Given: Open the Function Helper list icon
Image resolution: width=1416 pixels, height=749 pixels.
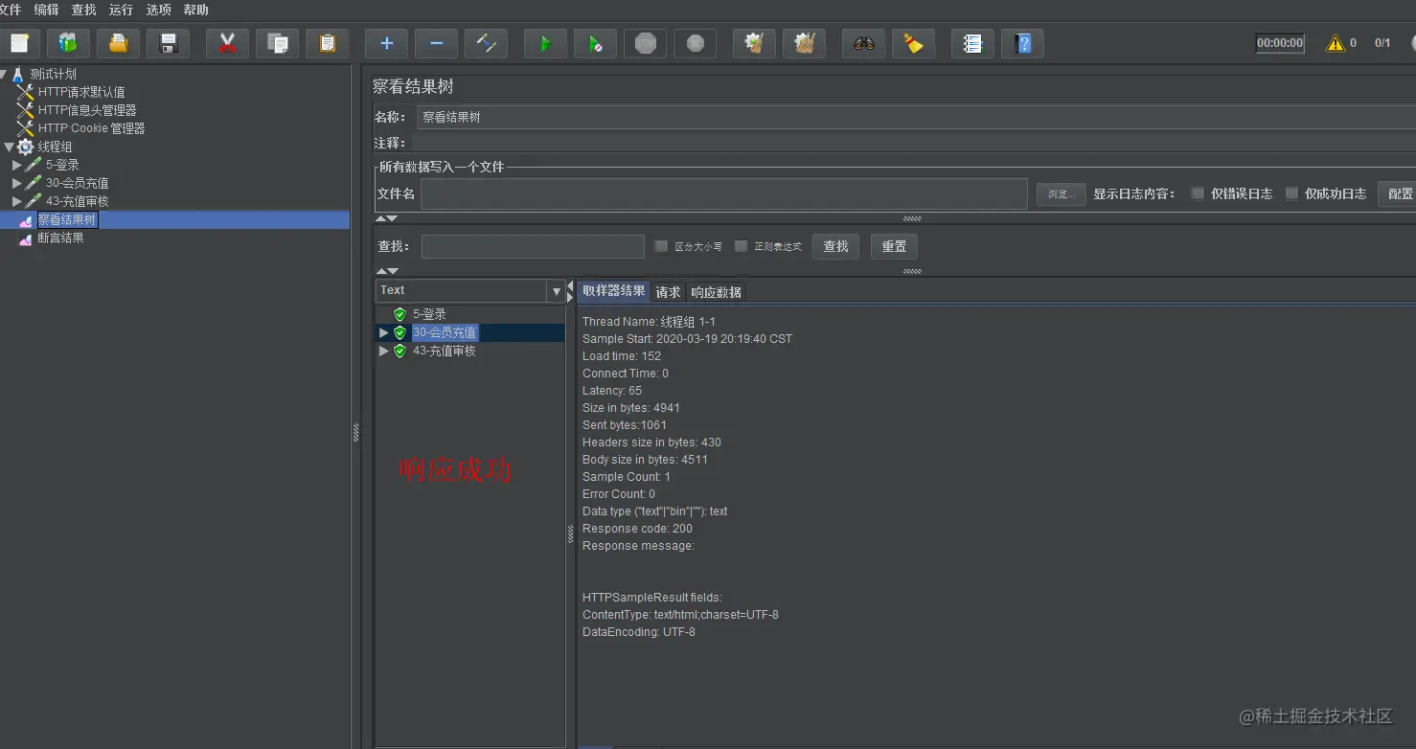Looking at the screenshot, I should [972, 43].
